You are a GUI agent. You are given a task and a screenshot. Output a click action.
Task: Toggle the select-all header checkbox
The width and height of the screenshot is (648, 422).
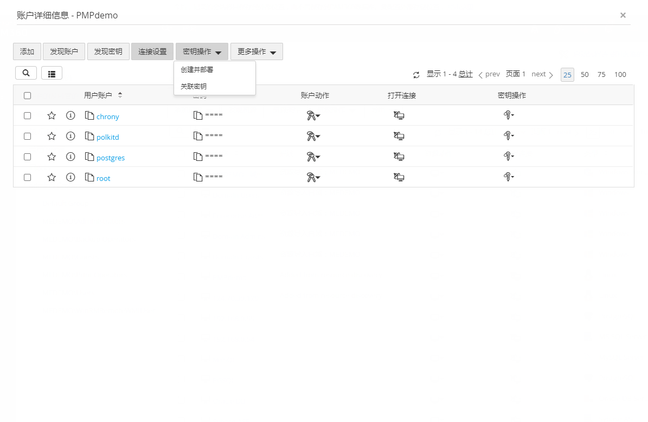point(28,95)
